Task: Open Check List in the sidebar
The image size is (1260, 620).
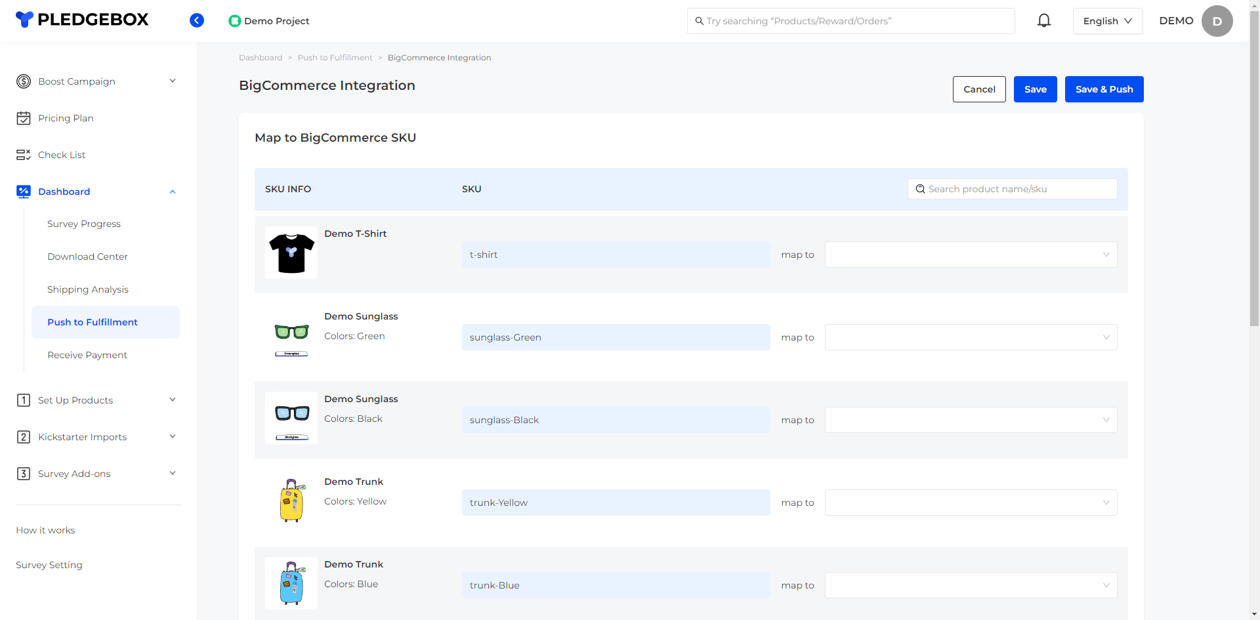Action: tap(62, 155)
